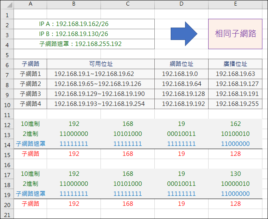Select column E header
268x219 pixels.
click(235, 4)
